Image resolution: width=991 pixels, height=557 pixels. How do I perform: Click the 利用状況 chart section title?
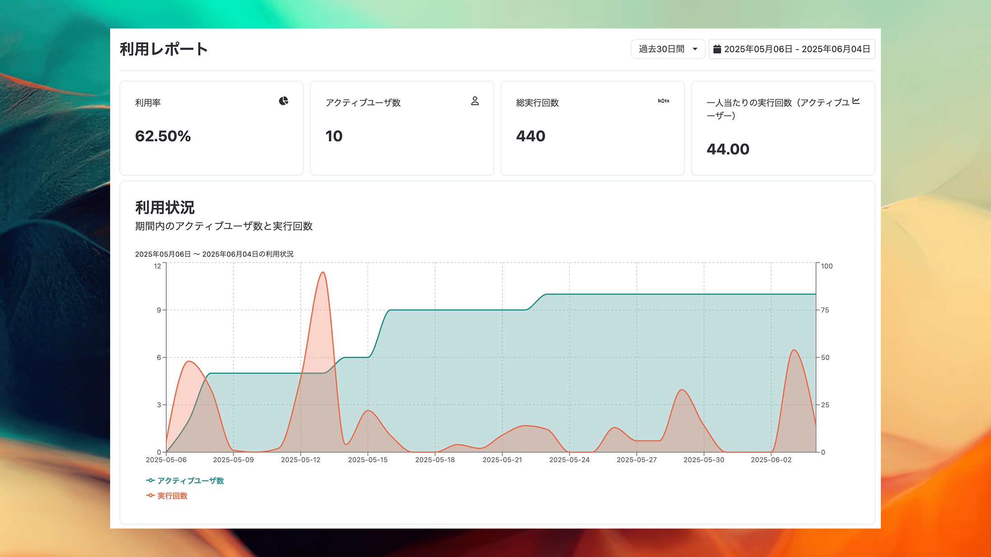165,207
